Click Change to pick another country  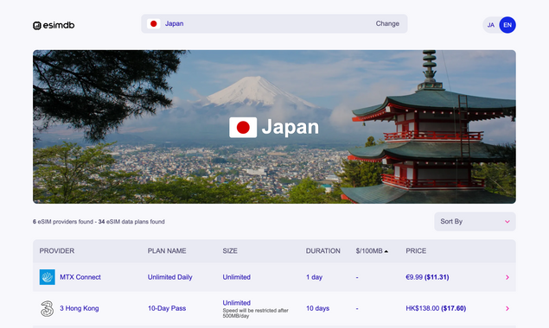387,23
